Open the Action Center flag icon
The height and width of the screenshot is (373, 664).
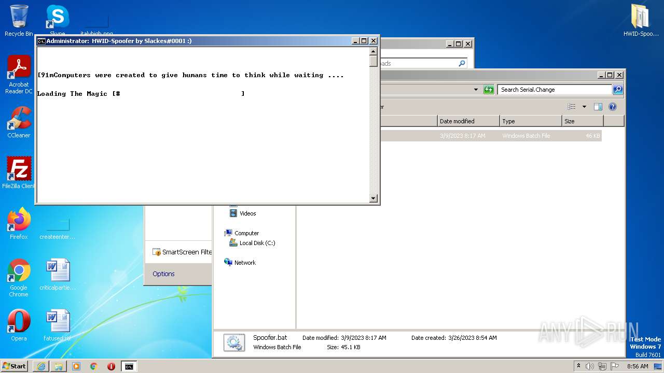(x=615, y=366)
